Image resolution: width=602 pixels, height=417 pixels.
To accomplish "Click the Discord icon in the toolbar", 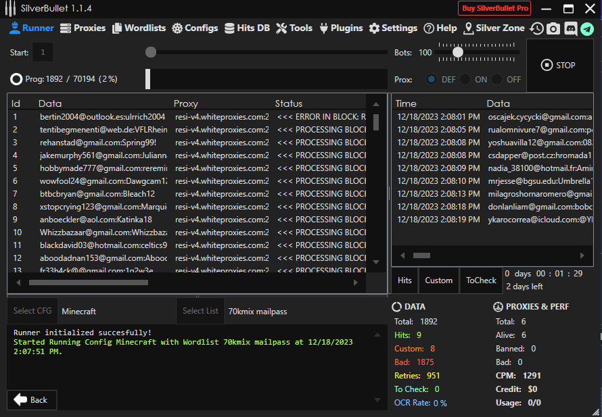I will pyautogui.click(x=570, y=28).
